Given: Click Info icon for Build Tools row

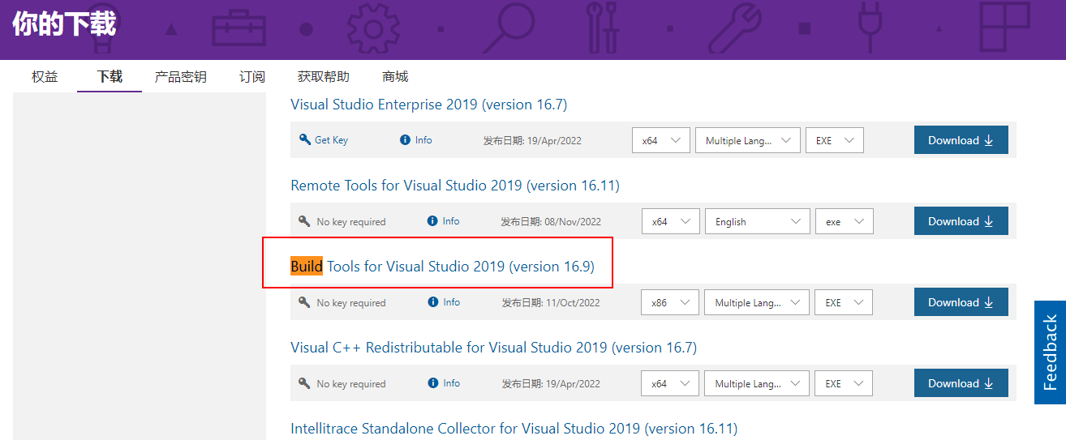Looking at the screenshot, I should click(x=433, y=301).
